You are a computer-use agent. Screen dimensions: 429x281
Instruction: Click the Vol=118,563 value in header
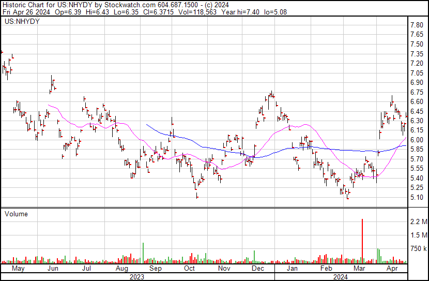197,12
